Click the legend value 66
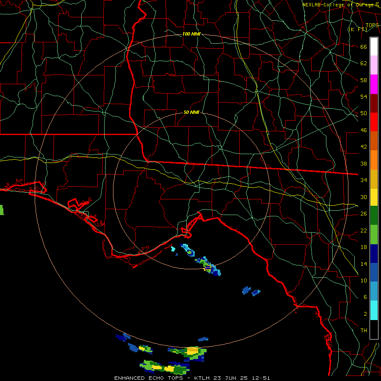 pyautogui.click(x=364, y=47)
